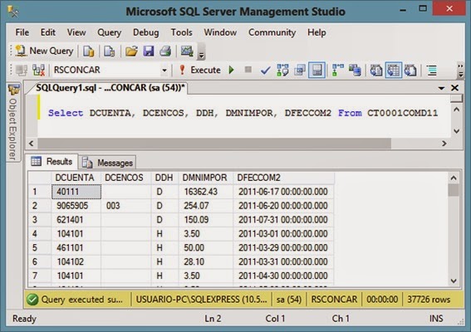Image resolution: width=471 pixels, height=332 pixels.
Task: Click the Change Connection icon
Action: 38,71
